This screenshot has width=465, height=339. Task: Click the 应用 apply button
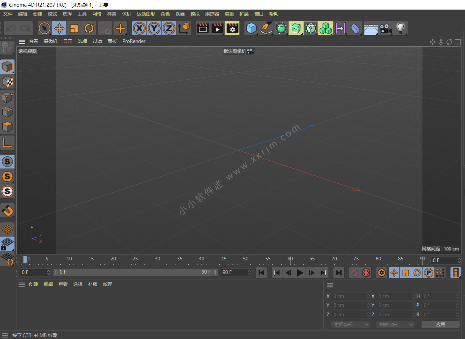click(x=441, y=324)
